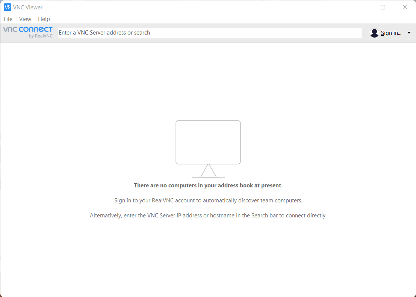
Task: Click the "Sign in to your RealVNC account" text
Action: 208,201
